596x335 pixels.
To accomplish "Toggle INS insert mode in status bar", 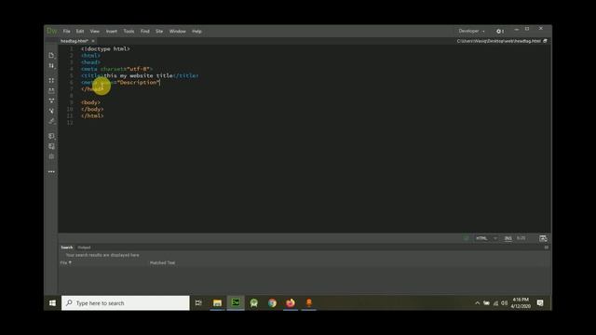I will pos(508,238).
